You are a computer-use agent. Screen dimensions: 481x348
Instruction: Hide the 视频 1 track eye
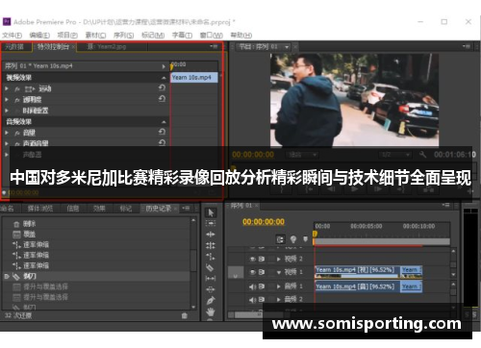253,272
